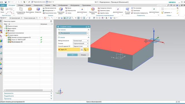Click the Undo arrow icon

coord(9,2)
